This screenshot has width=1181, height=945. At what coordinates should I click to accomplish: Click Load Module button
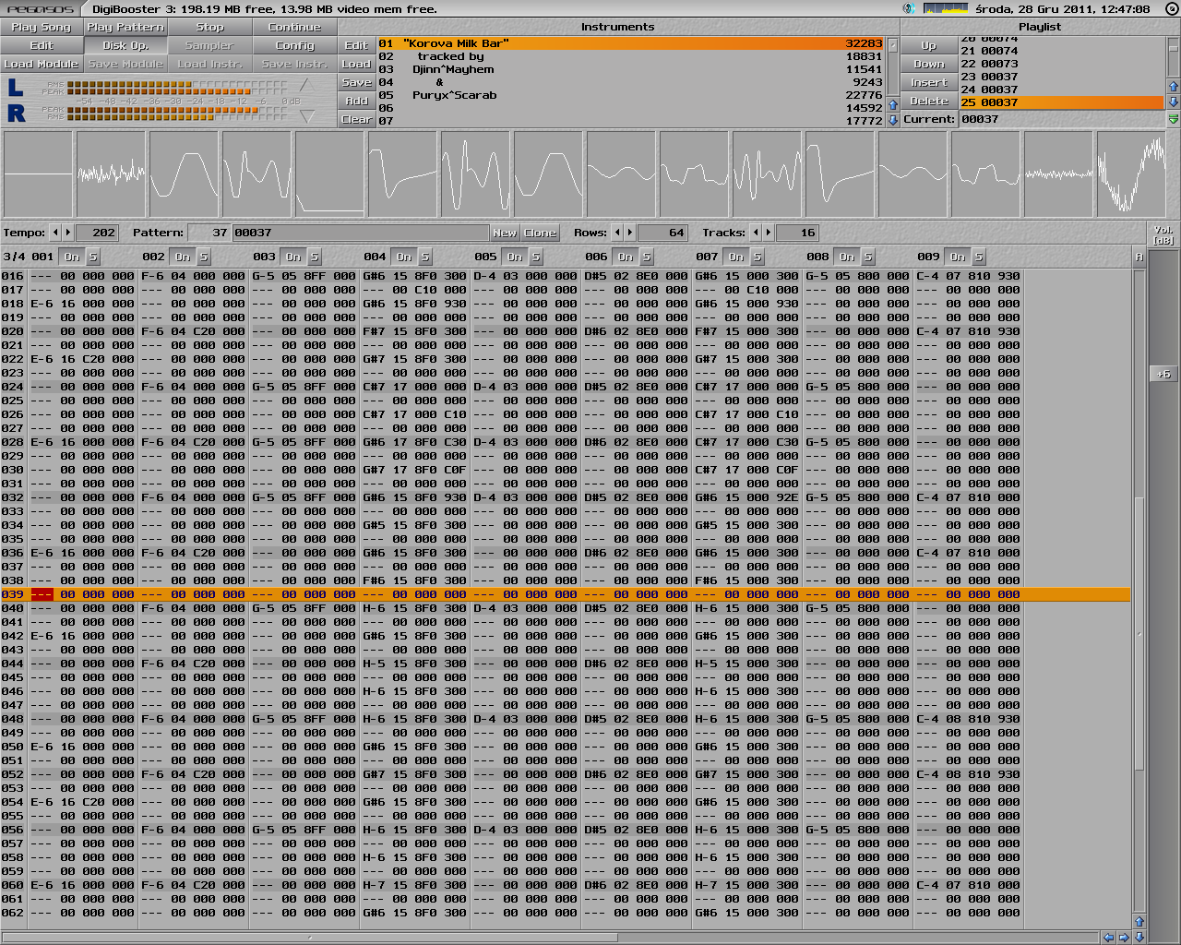pos(42,64)
